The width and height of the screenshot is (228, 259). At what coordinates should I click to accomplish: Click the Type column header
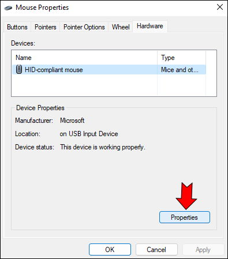181,58
